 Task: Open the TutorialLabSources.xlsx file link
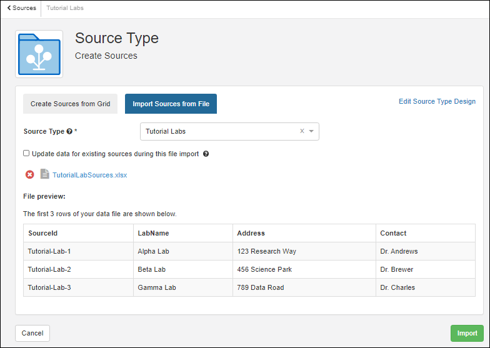89,175
